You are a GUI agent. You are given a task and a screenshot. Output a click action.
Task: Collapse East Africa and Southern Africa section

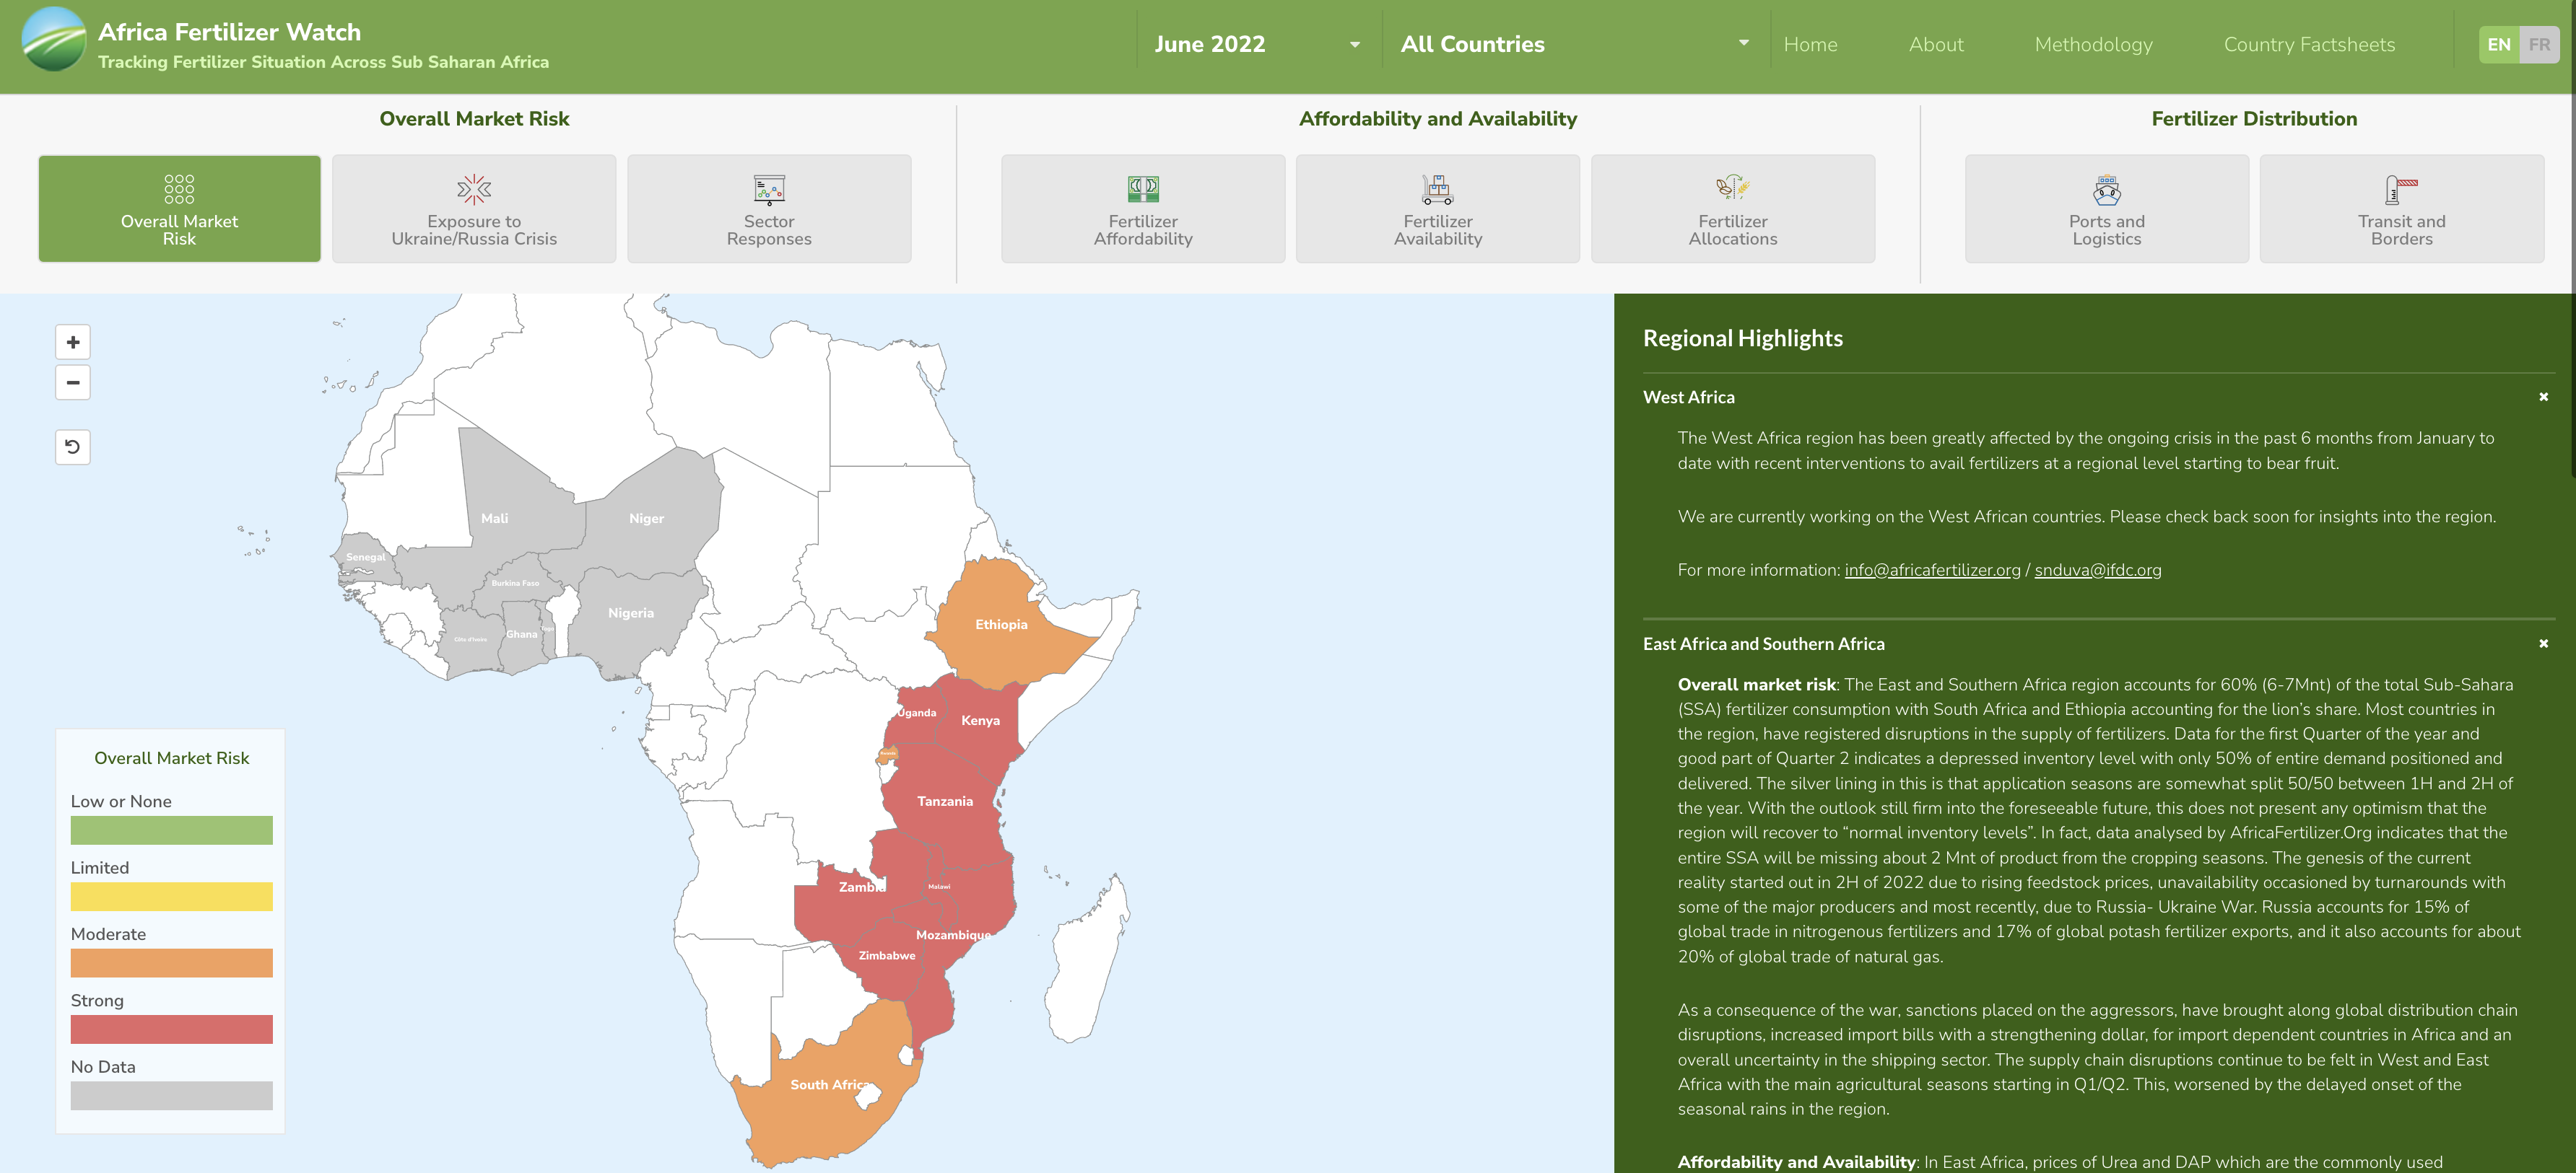(2543, 644)
